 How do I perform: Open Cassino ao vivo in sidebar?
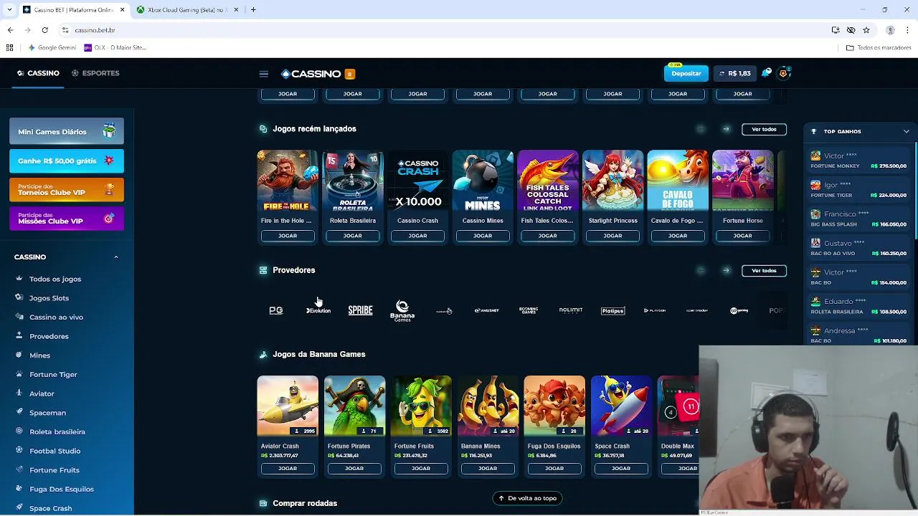click(56, 317)
